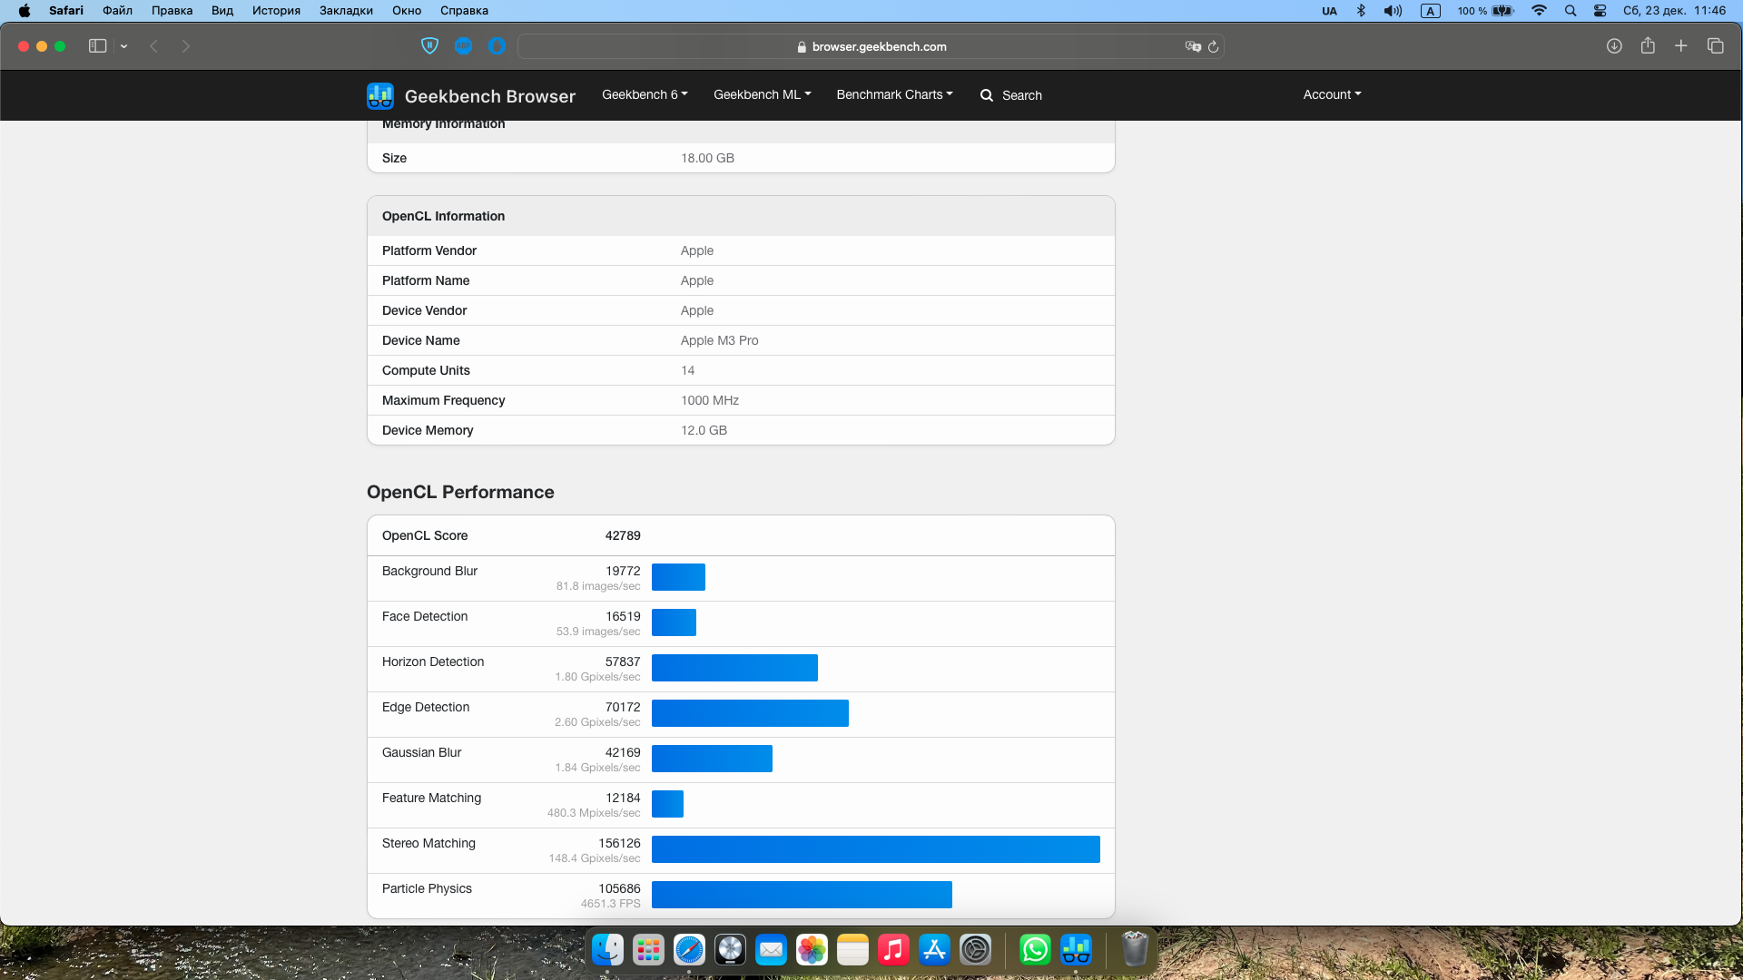1743x980 pixels.
Task: Open the Benchmark Charts dropdown
Action: pyautogui.click(x=894, y=94)
